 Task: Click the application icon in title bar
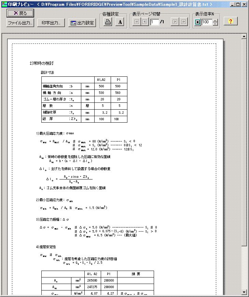(4, 4)
